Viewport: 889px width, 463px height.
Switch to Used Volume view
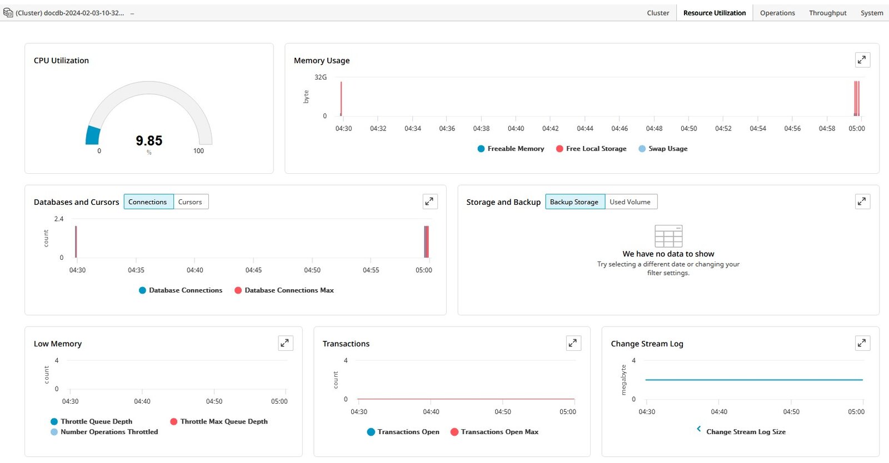[x=631, y=202]
